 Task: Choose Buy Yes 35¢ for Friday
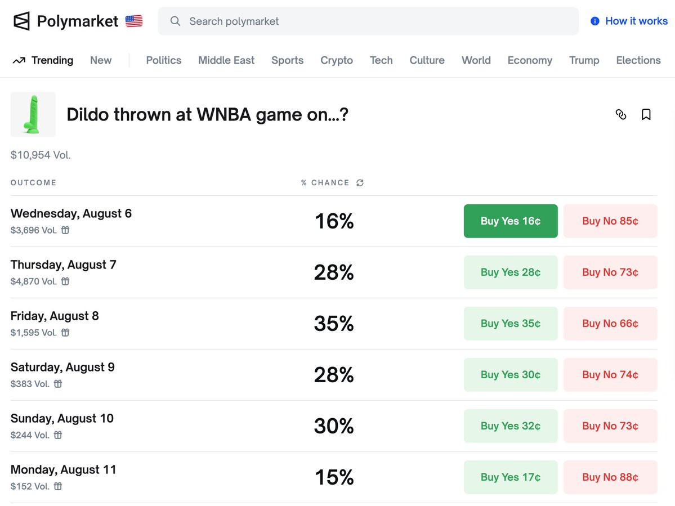tap(510, 323)
